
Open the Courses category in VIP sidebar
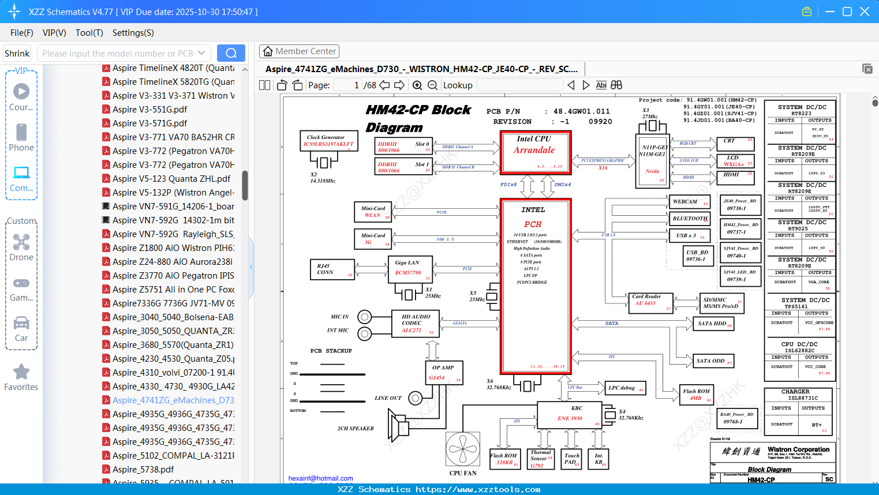[x=21, y=97]
